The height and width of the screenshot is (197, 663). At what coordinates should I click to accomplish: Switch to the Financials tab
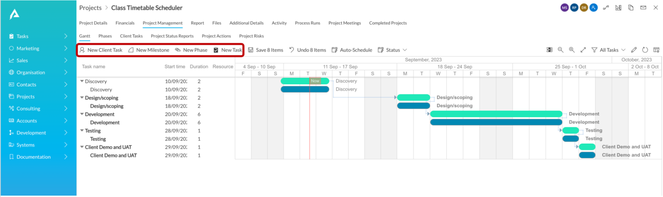[x=125, y=23]
